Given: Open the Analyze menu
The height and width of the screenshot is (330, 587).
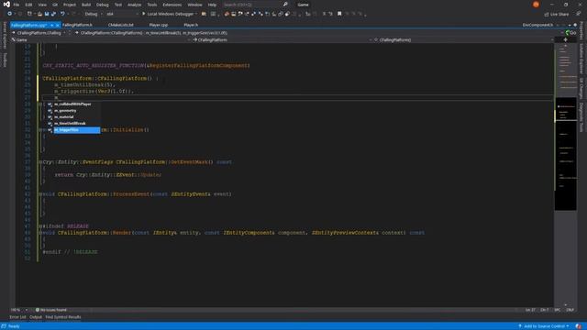Looking at the screenshot, I should (134, 5).
